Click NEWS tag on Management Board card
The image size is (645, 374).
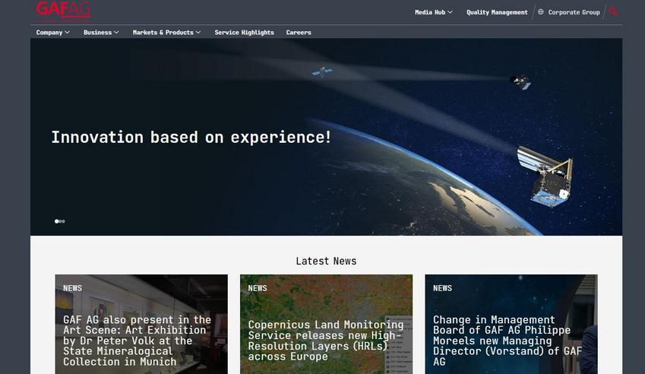443,288
